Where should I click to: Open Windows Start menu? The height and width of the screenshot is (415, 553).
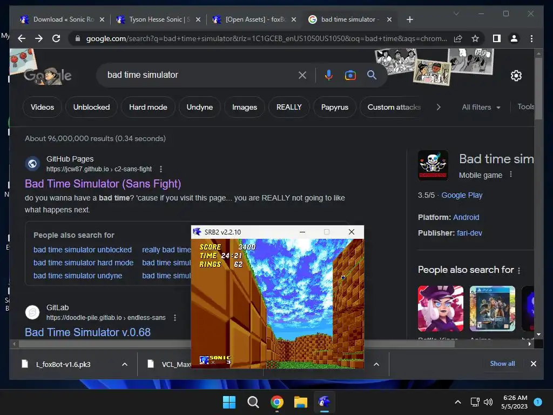pyautogui.click(x=229, y=402)
